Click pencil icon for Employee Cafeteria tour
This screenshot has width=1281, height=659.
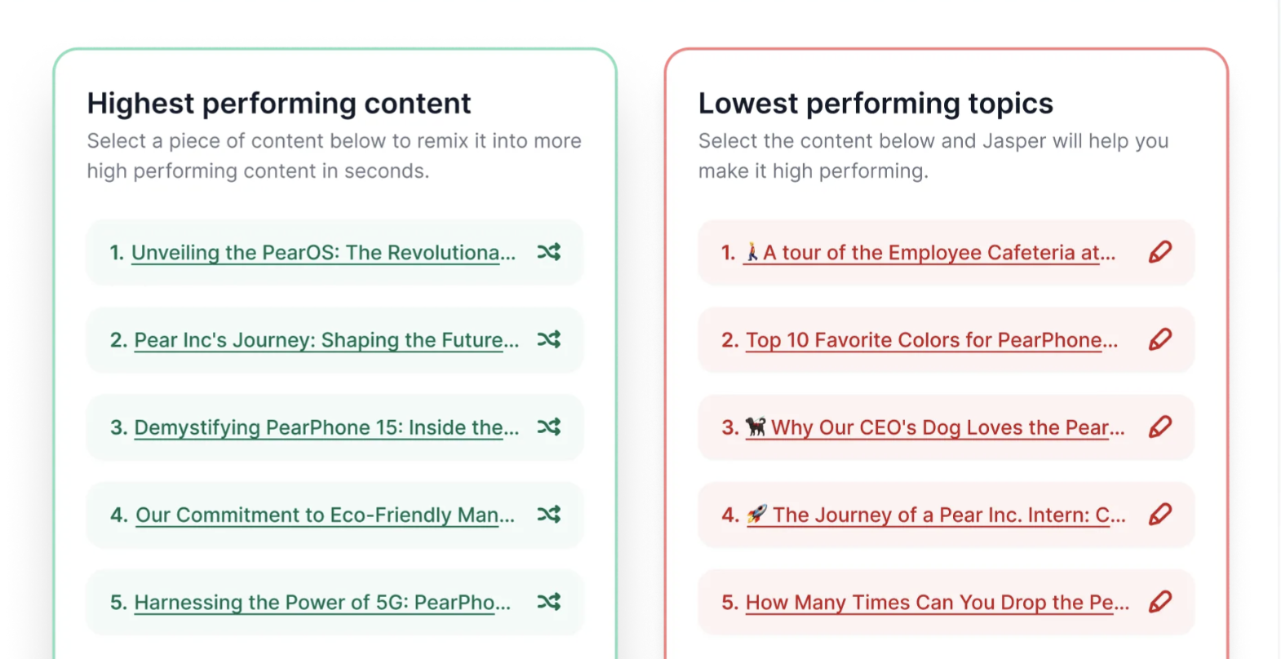coord(1159,252)
